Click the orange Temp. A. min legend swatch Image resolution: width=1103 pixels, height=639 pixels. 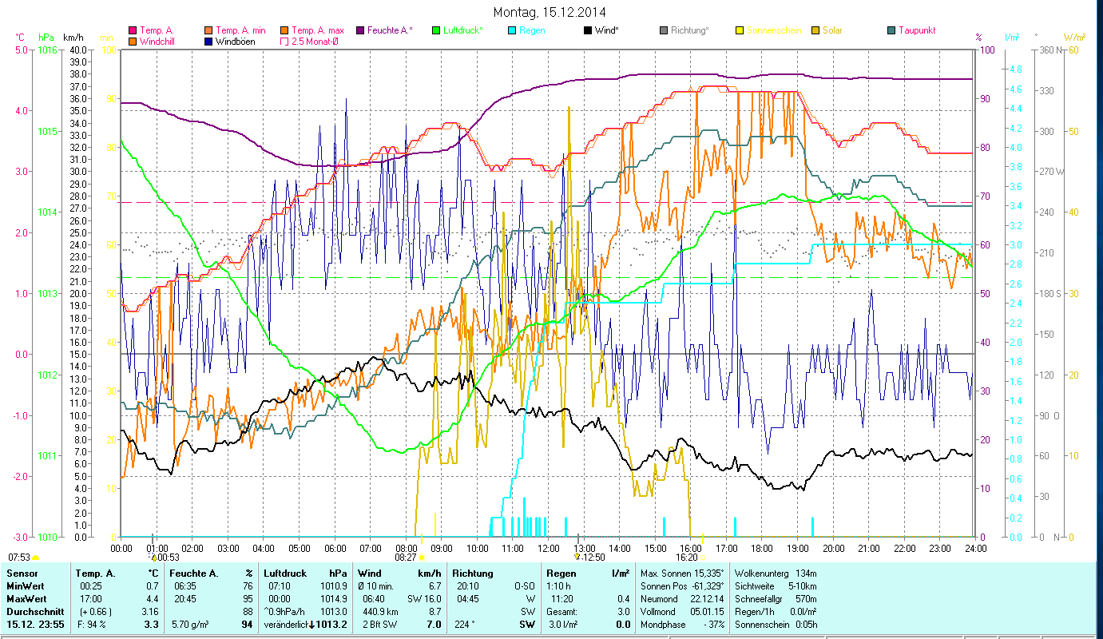click(x=209, y=30)
